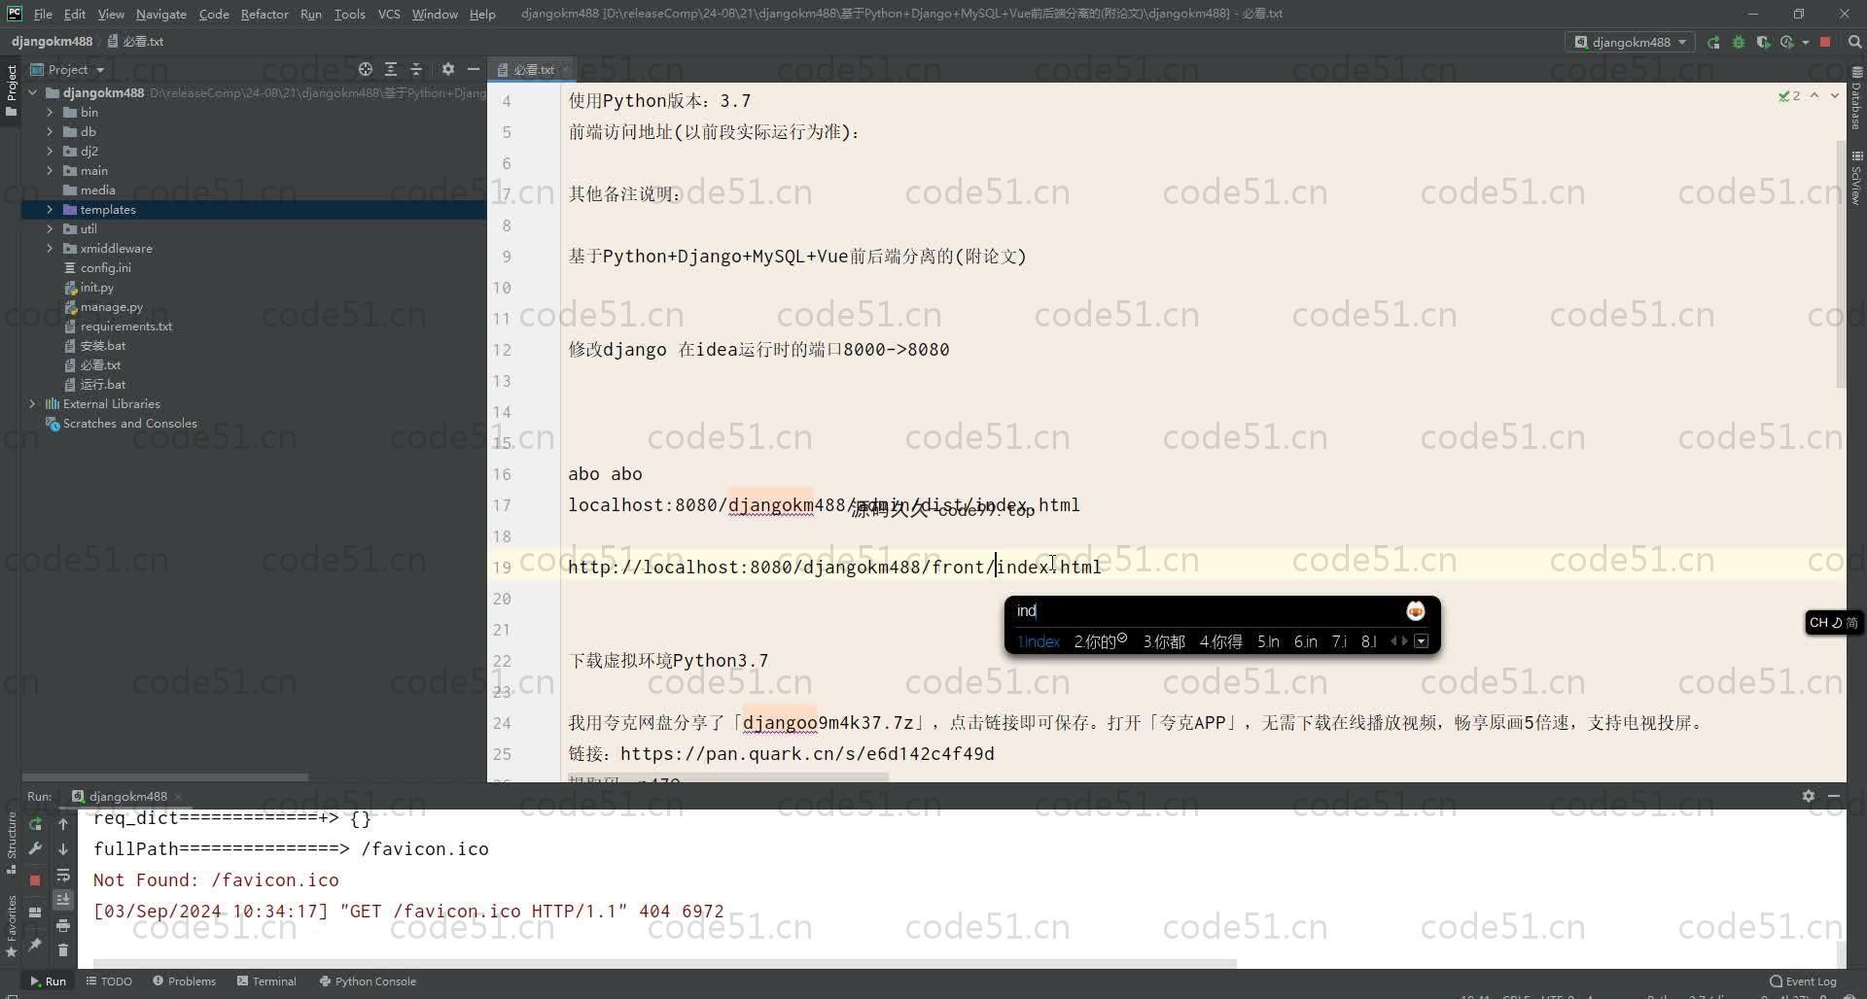Viewport: 1867px width, 999px height.
Task: Locate current file in Project tree
Action: tap(365, 69)
